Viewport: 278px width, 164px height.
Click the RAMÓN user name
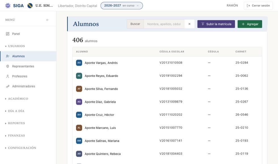tap(232, 5)
